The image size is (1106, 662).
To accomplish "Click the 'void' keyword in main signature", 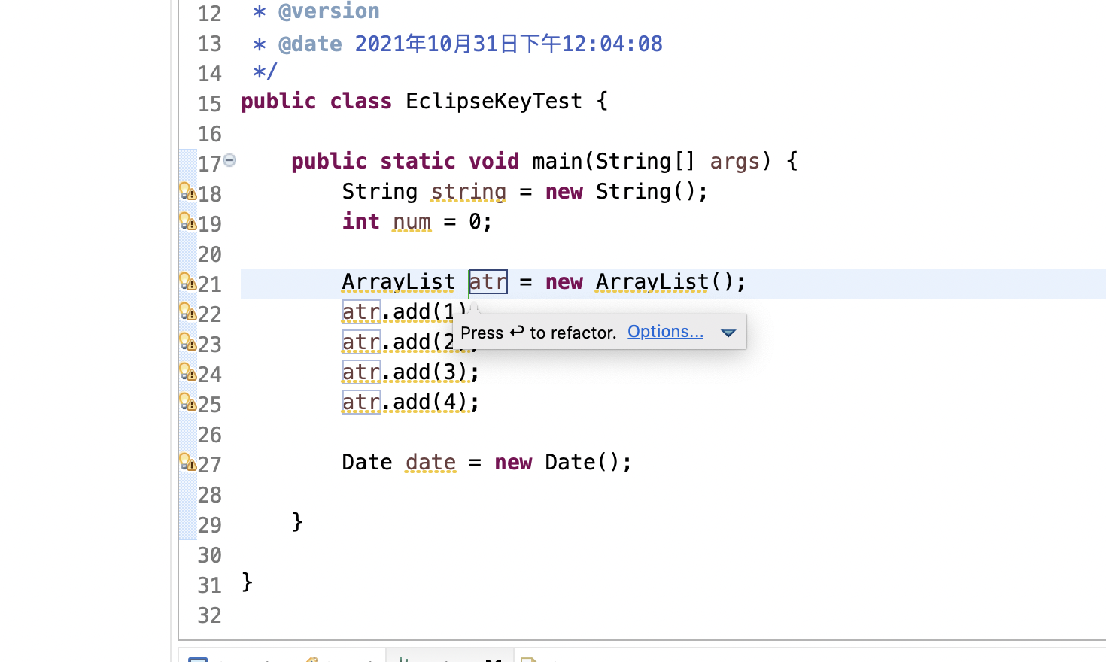I will click(x=494, y=162).
